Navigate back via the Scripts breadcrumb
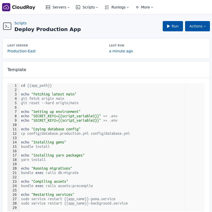 click(x=21, y=23)
